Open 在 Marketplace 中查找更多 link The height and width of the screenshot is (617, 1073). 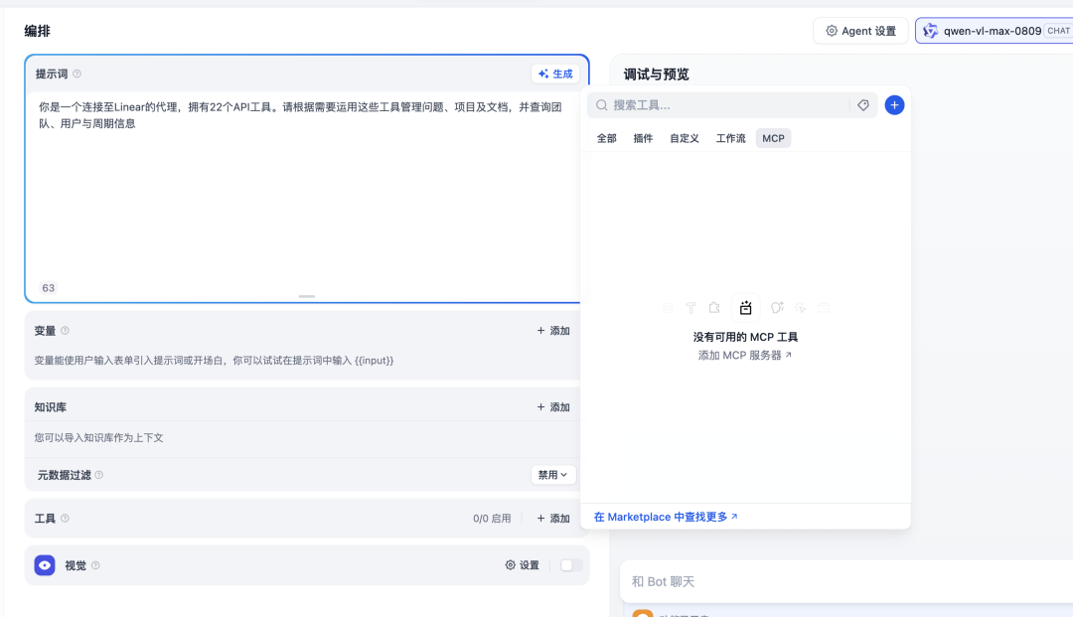click(666, 517)
